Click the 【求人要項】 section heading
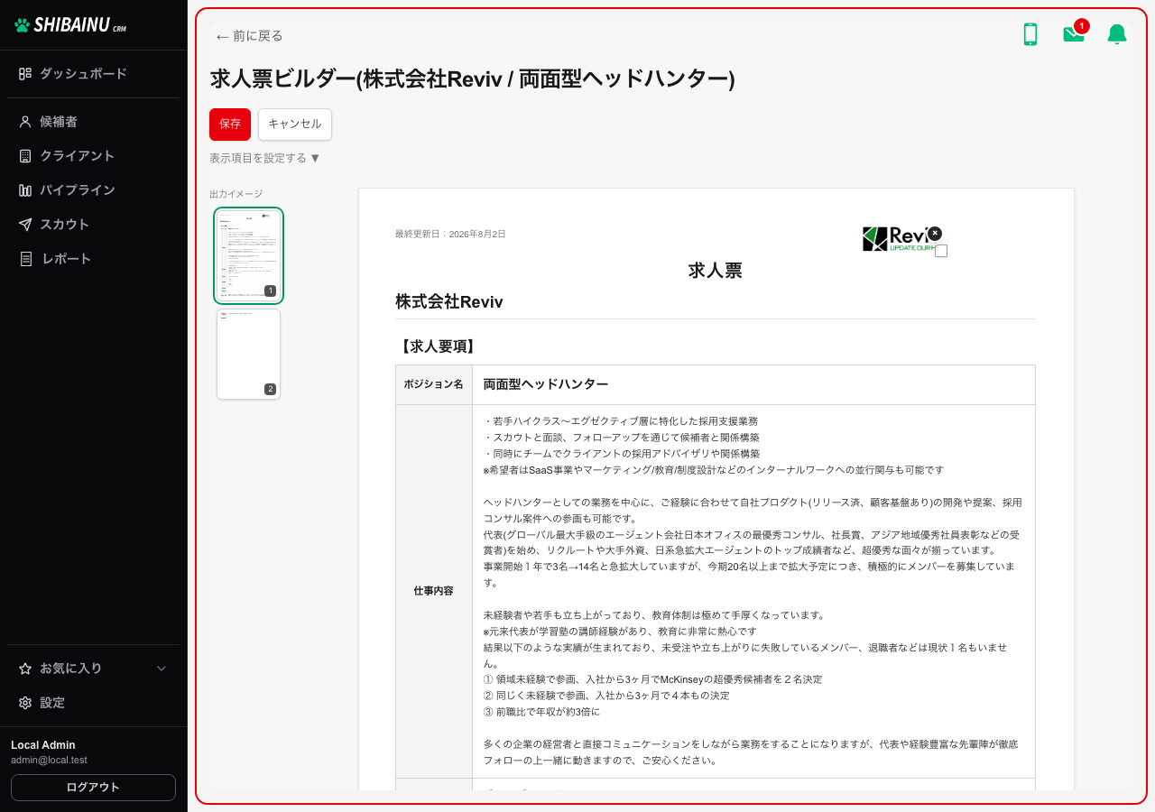Image resolution: width=1155 pixels, height=812 pixels. tap(437, 346)
